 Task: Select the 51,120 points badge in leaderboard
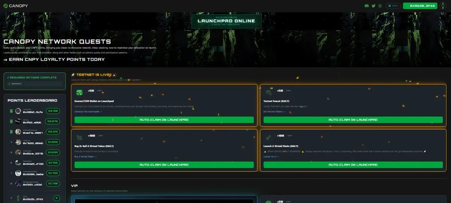tap(52, 183)
